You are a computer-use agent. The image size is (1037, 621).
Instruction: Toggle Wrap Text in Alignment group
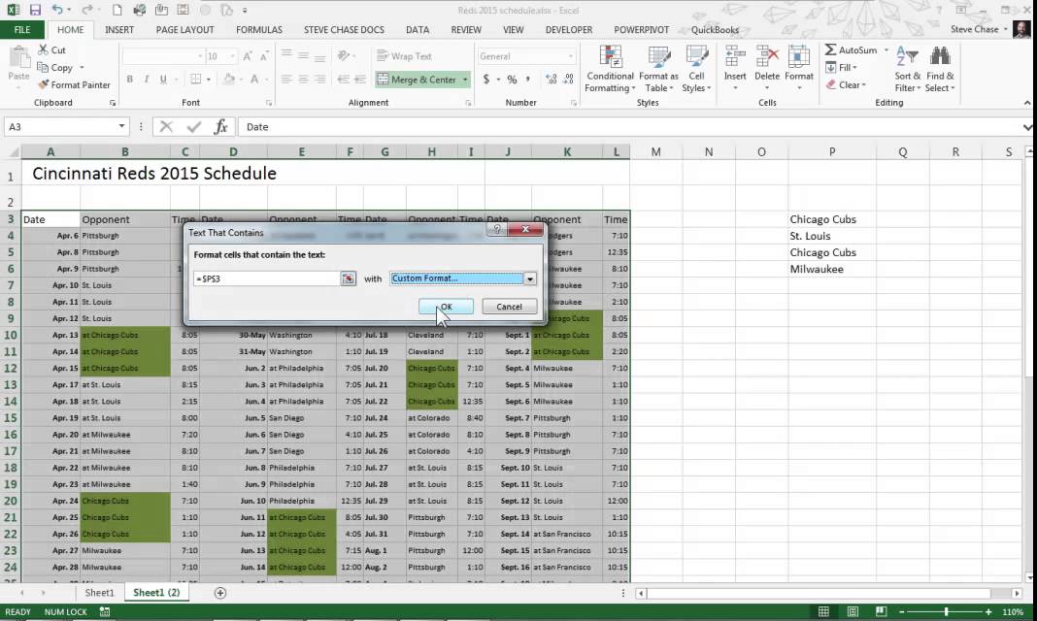tap(404, 56)
